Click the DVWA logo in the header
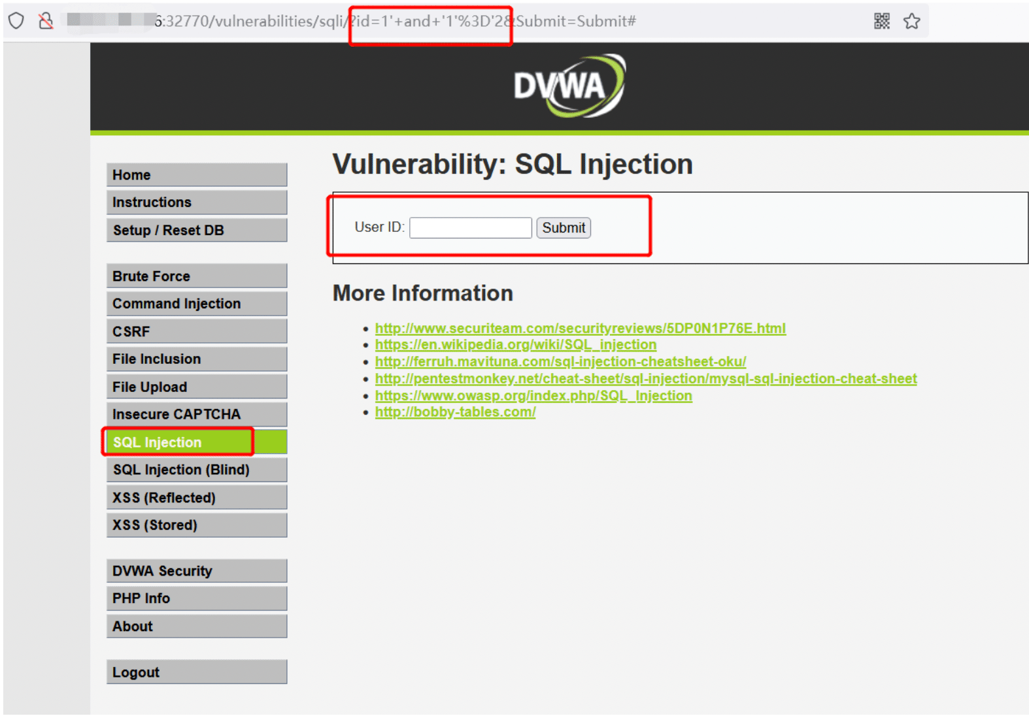Screen dimensions: 1029x716 click(569, 86)
